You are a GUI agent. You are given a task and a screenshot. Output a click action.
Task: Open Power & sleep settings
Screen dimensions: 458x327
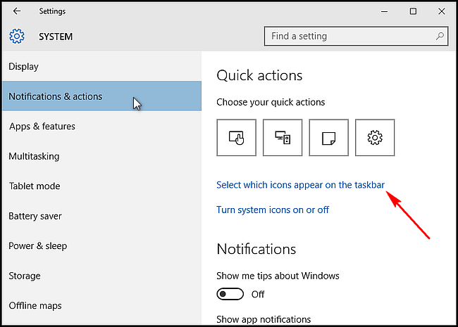pos(101,245)
